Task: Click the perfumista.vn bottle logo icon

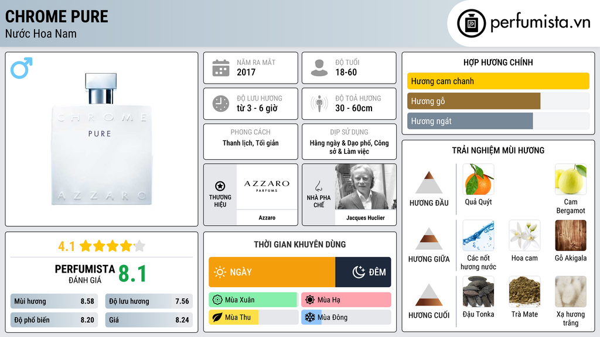Action: click(x=471, y=23)
